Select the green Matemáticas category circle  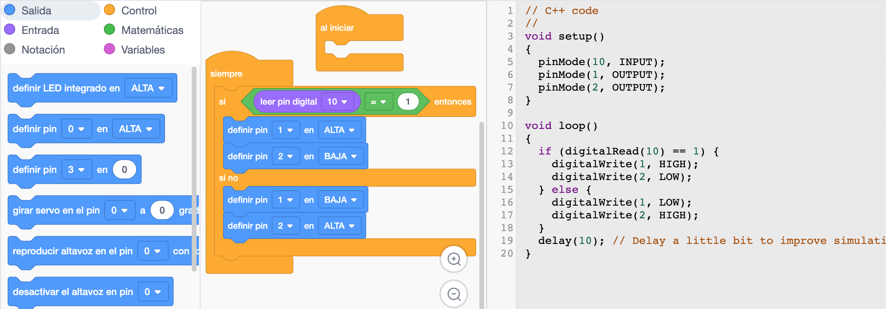(x=109, y=30)
